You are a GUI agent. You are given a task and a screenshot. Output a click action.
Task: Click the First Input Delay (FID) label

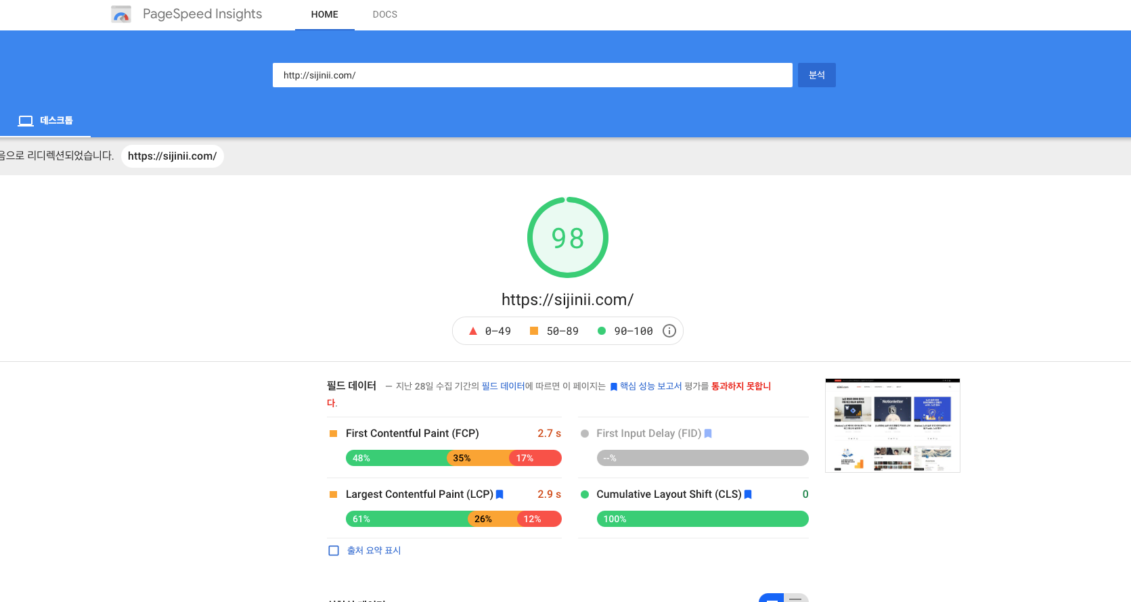pos(648,434)
